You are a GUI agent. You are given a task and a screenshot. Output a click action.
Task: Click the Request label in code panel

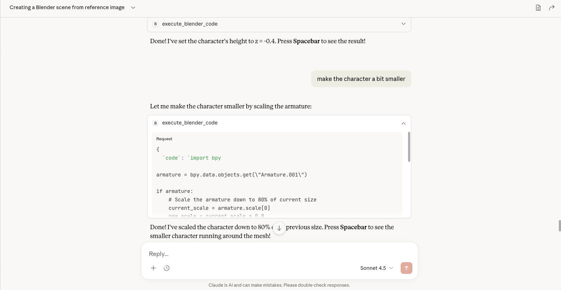tap(164, 139)
